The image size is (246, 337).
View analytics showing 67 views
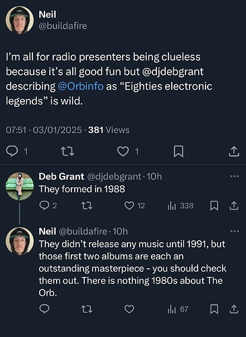tap(178, 309)
